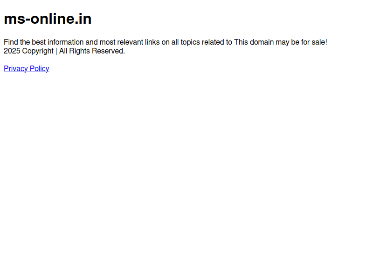Click the '2025' year text

point(12,51)
